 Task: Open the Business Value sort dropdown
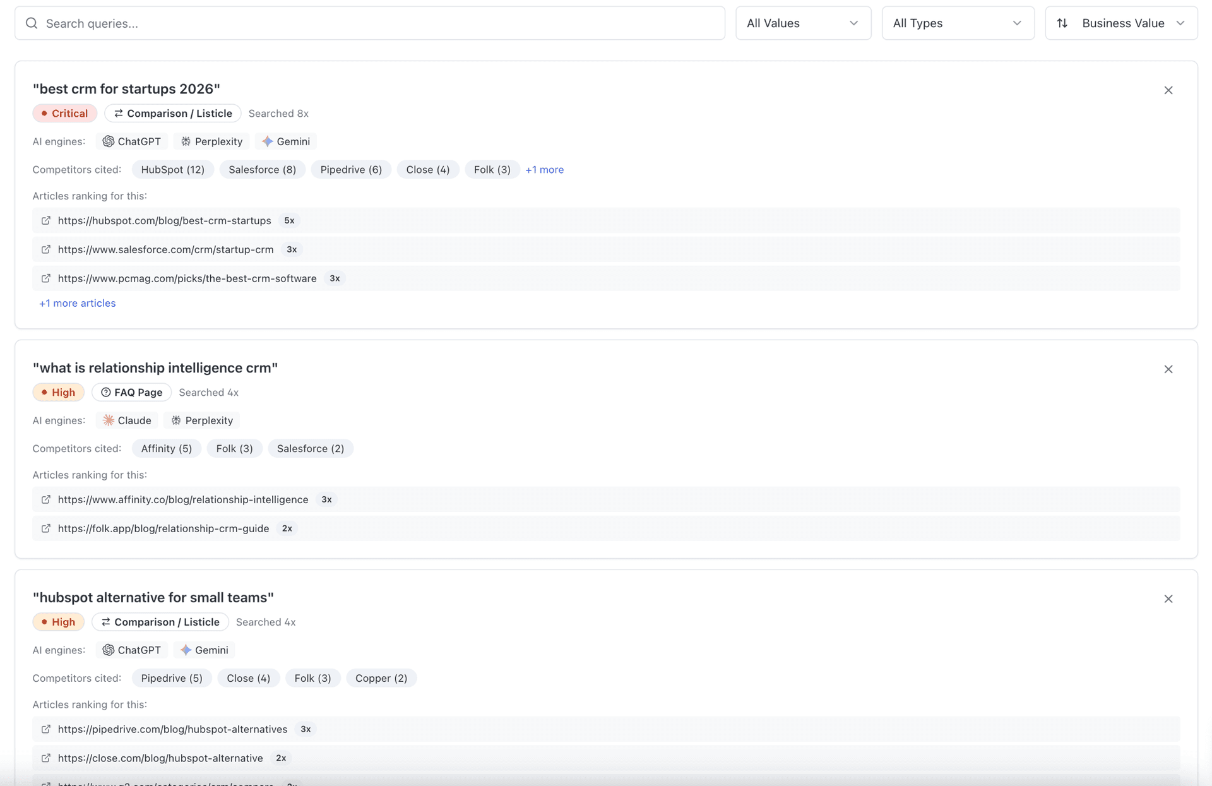(x=1121, y=23)
